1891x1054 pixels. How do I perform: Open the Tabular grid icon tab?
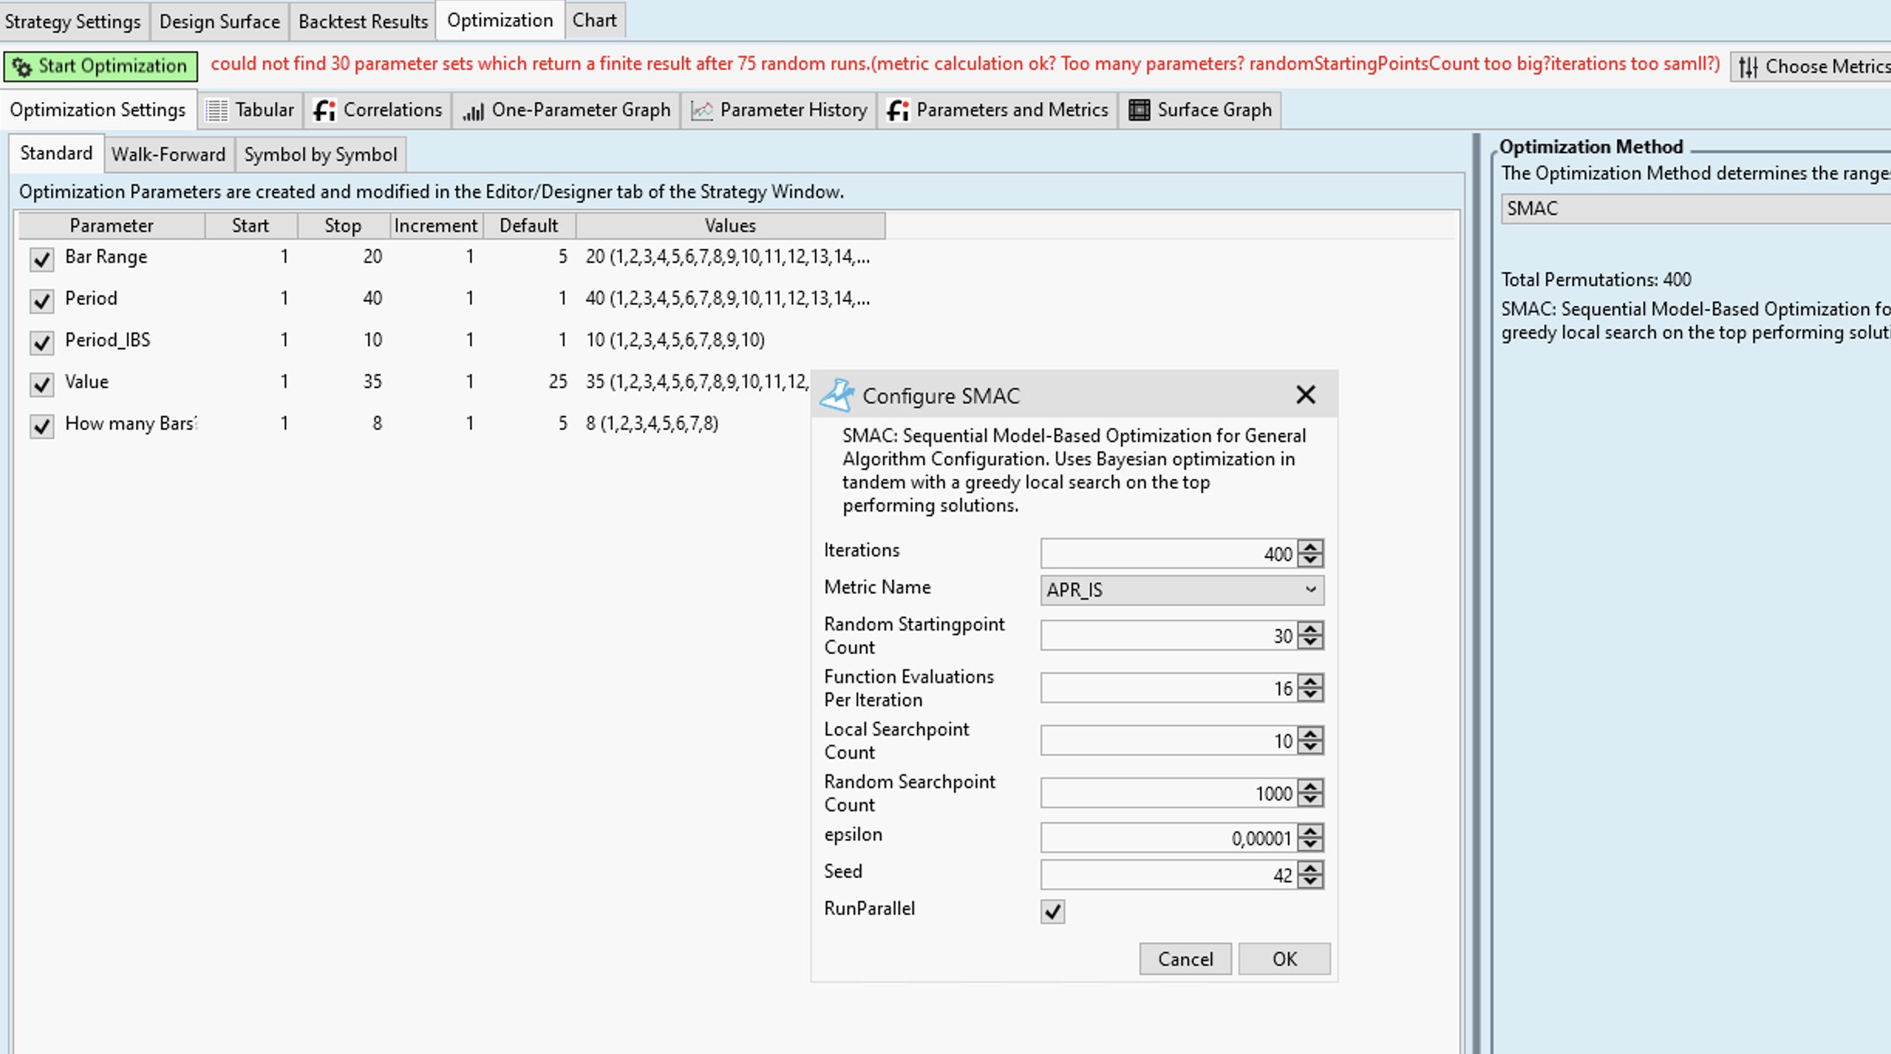tap(217, 110)
